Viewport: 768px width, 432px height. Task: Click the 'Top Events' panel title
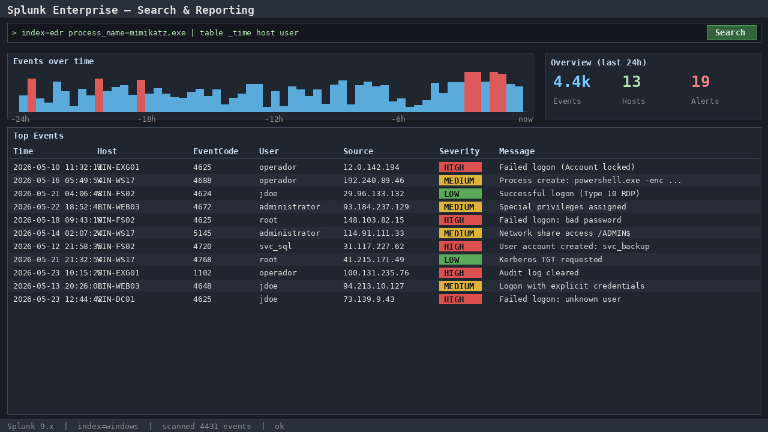38,136
